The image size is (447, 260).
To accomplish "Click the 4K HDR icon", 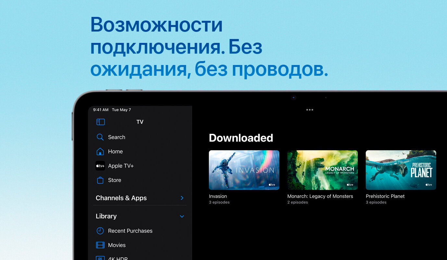I will [100, 258].
